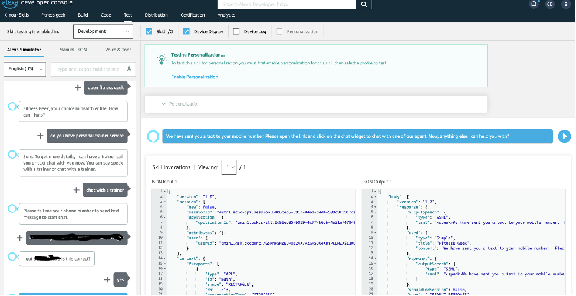Viewport: 576px width, 296px height.
Task: Open the notifications bell
Action: pyautogui.click(x=534, y=4)
